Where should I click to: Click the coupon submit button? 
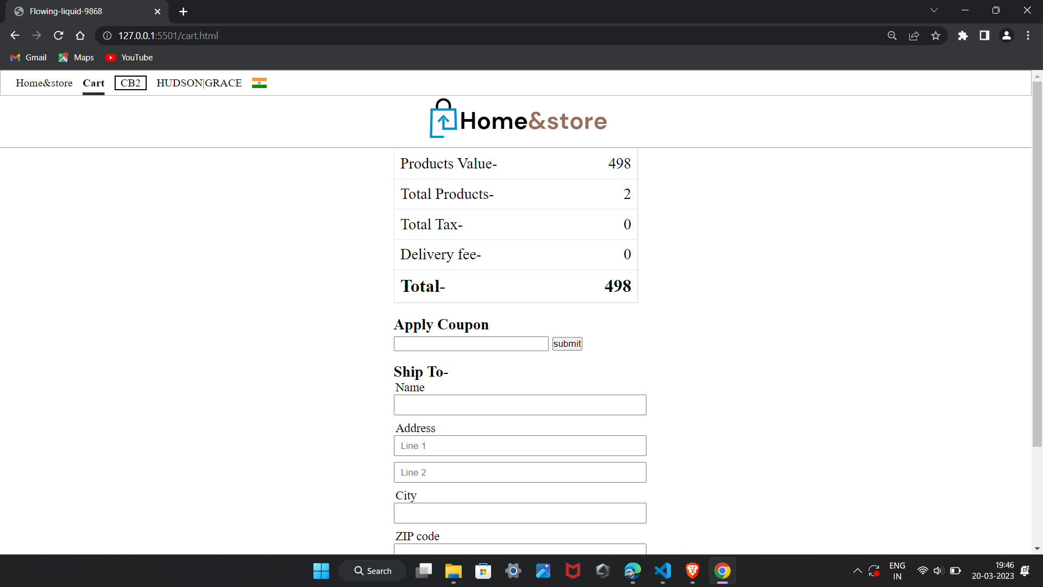click(567, 344)
